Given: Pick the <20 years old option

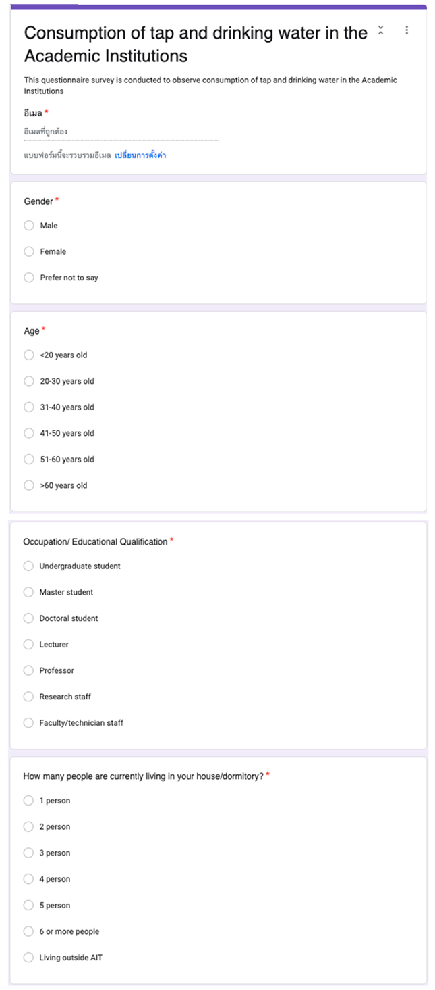Looking at the screenshot, I should 29,355.
